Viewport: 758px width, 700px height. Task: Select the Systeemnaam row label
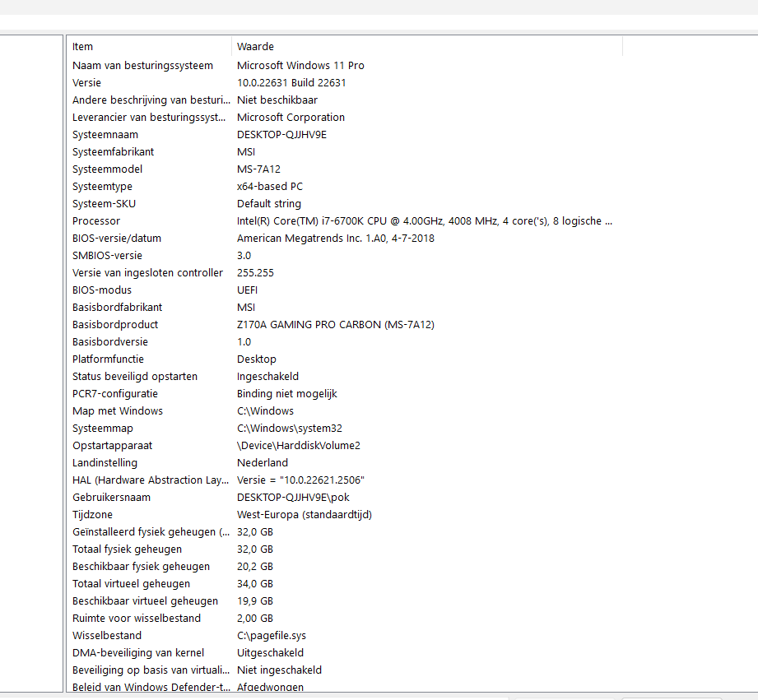click(x=105, y=135)
